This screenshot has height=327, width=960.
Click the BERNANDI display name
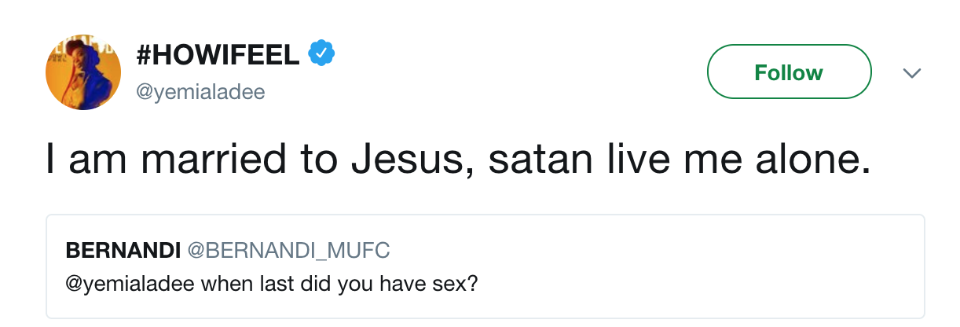(x=123, y=250)
